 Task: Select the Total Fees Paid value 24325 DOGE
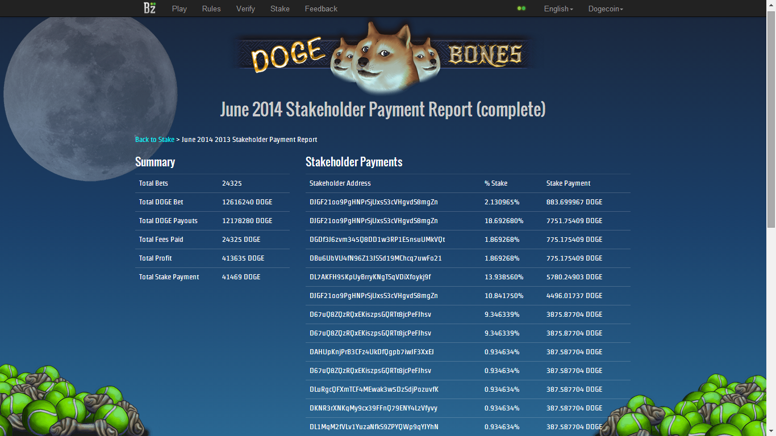tap(242, 240)
